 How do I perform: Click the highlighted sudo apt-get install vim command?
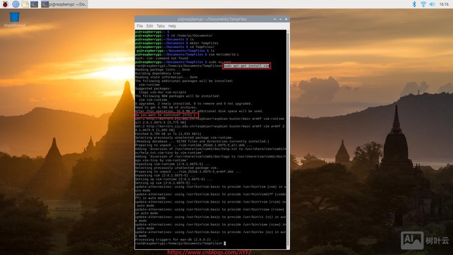[247, 66]
